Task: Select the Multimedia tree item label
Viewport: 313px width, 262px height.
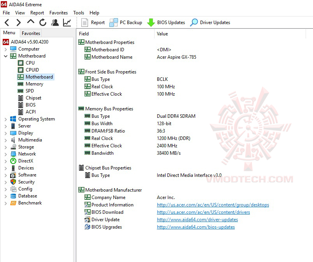Action: (x=30, y=140)
